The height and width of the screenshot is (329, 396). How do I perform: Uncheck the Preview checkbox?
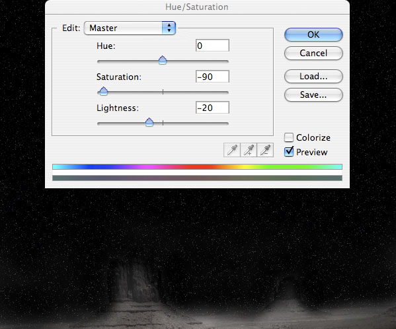click(x=289, y=152)
